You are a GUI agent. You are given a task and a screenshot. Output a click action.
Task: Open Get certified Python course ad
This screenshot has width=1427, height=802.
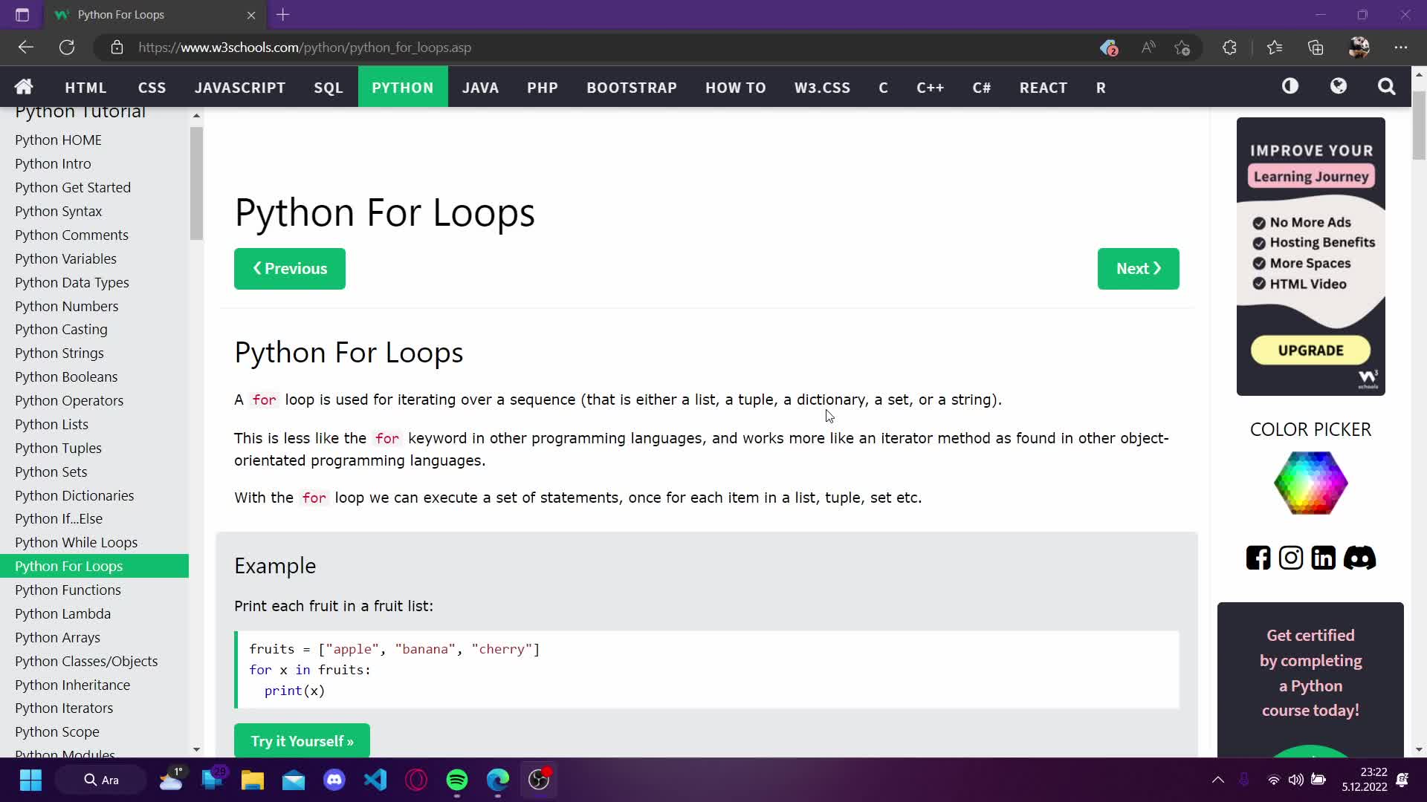pos(1310,679)
